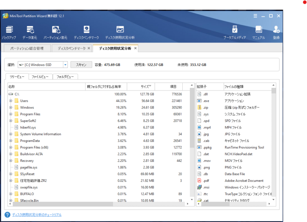This screenshot has height=222, width=307.
Task: Select the hiberfil.sys file icon
Action: (x=17, y=127)
